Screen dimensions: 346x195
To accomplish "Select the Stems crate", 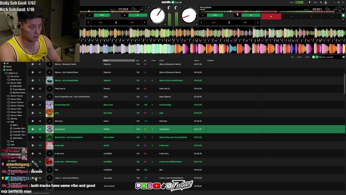I will point(9,67).
